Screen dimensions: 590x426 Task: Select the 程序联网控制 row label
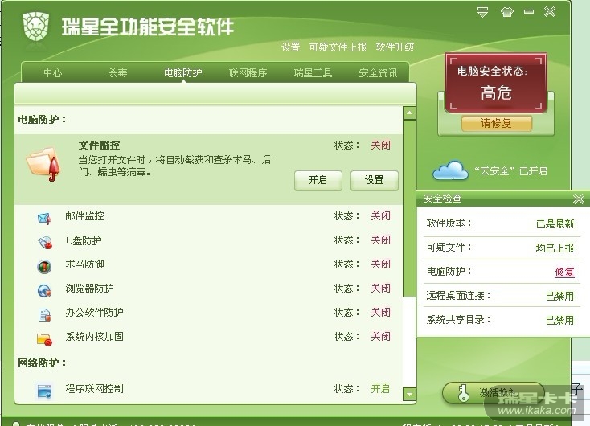click(94, 389)
